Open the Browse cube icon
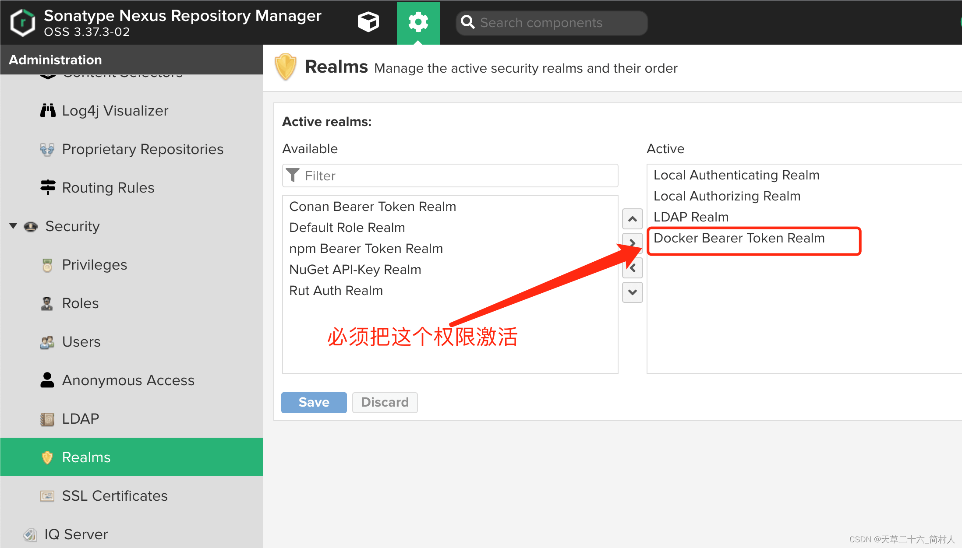Image resolution: width=962 pixels, height=548 pixels. click(368, 22)
